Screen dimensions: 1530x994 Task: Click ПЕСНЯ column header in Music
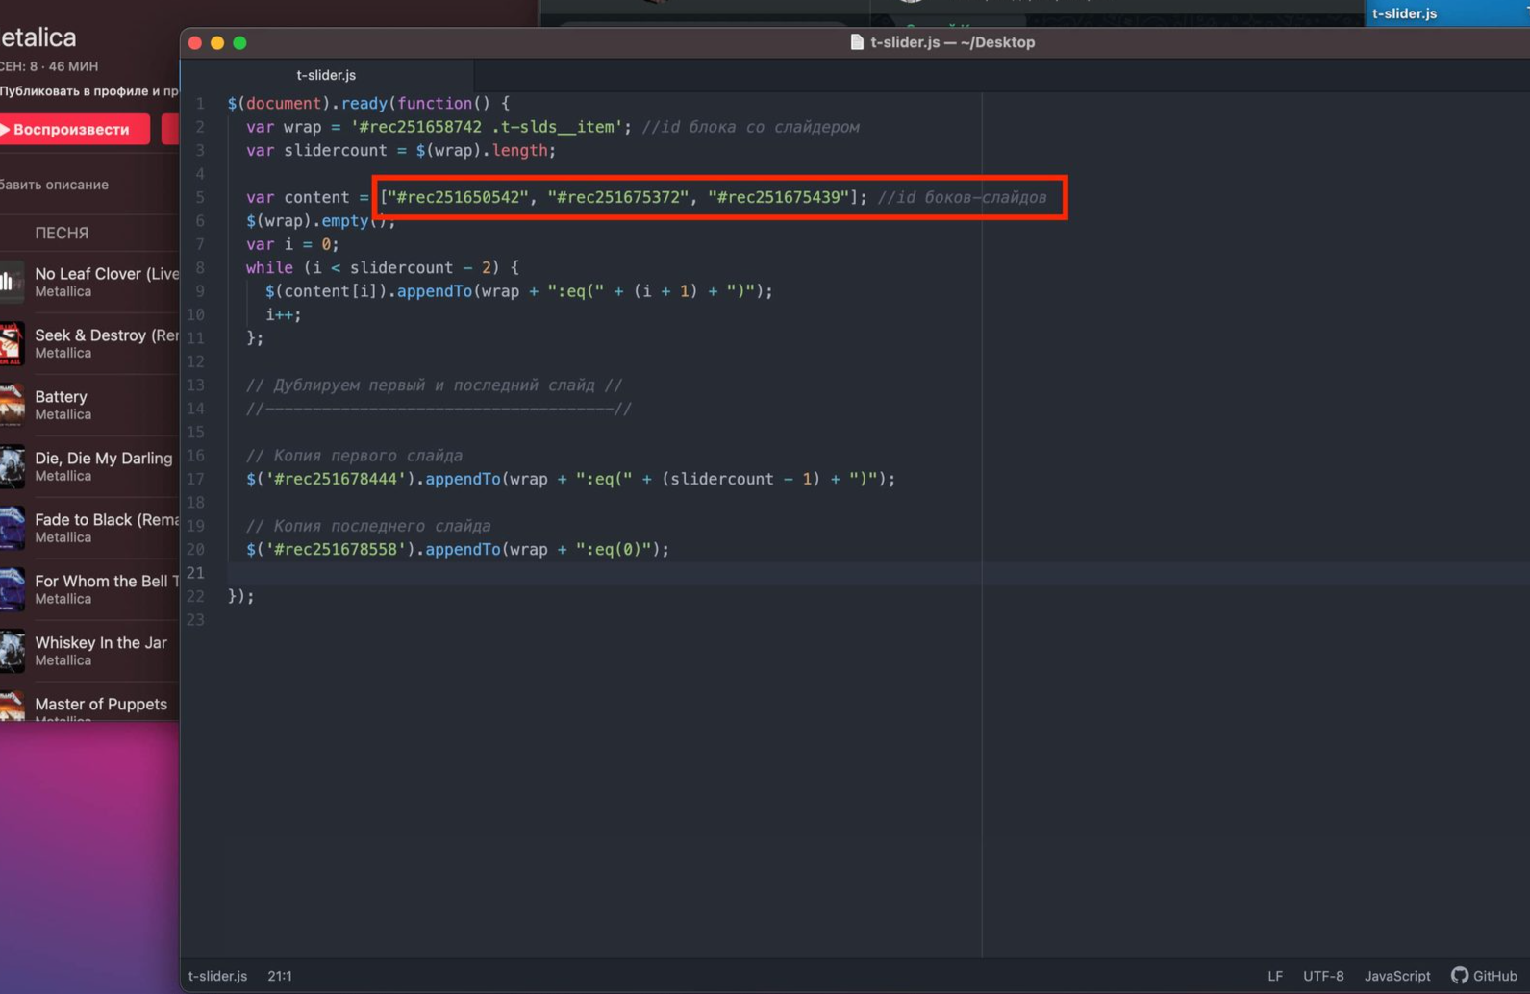(x=62, y=233)
